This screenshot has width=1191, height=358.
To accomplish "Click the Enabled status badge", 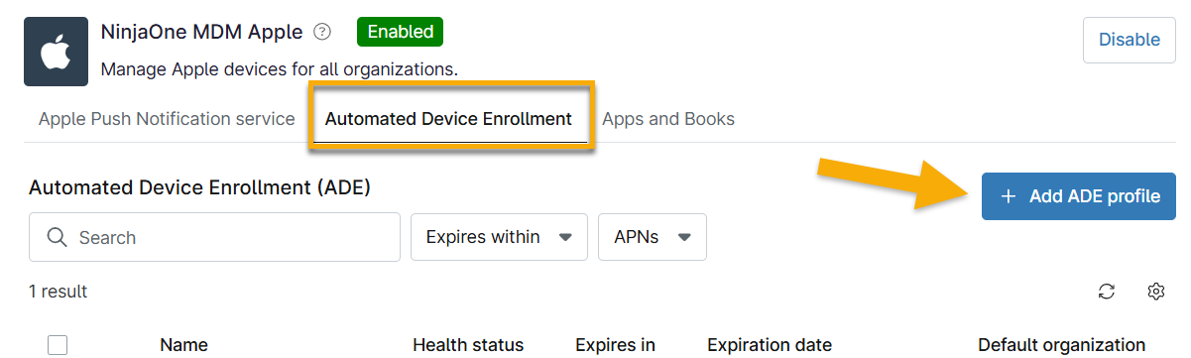I will point(400,32).
